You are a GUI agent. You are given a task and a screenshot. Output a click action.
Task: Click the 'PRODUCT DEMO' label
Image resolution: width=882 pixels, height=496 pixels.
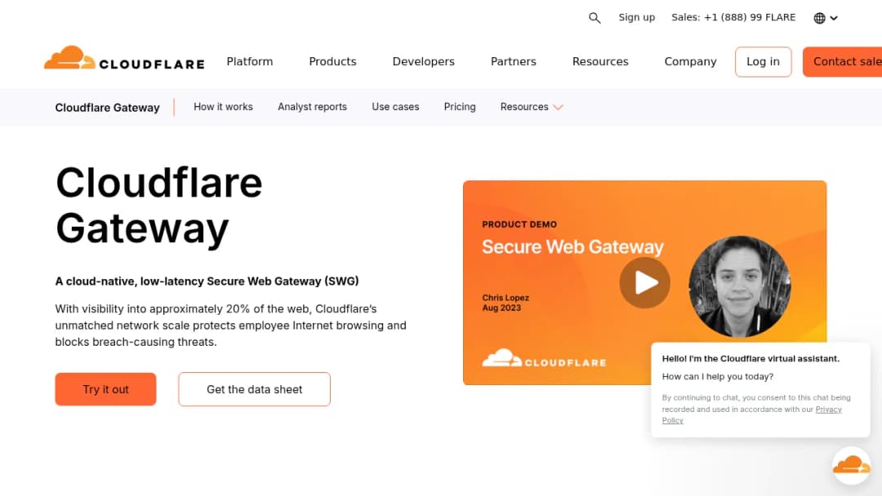click(x=519, y=224)
